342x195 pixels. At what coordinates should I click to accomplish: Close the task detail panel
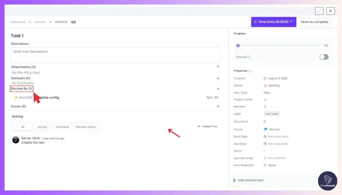(x=330, y=11)
